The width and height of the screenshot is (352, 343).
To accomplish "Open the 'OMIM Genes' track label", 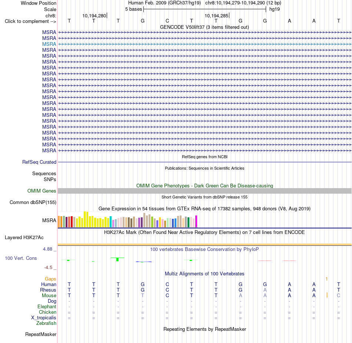I will 42,191.
